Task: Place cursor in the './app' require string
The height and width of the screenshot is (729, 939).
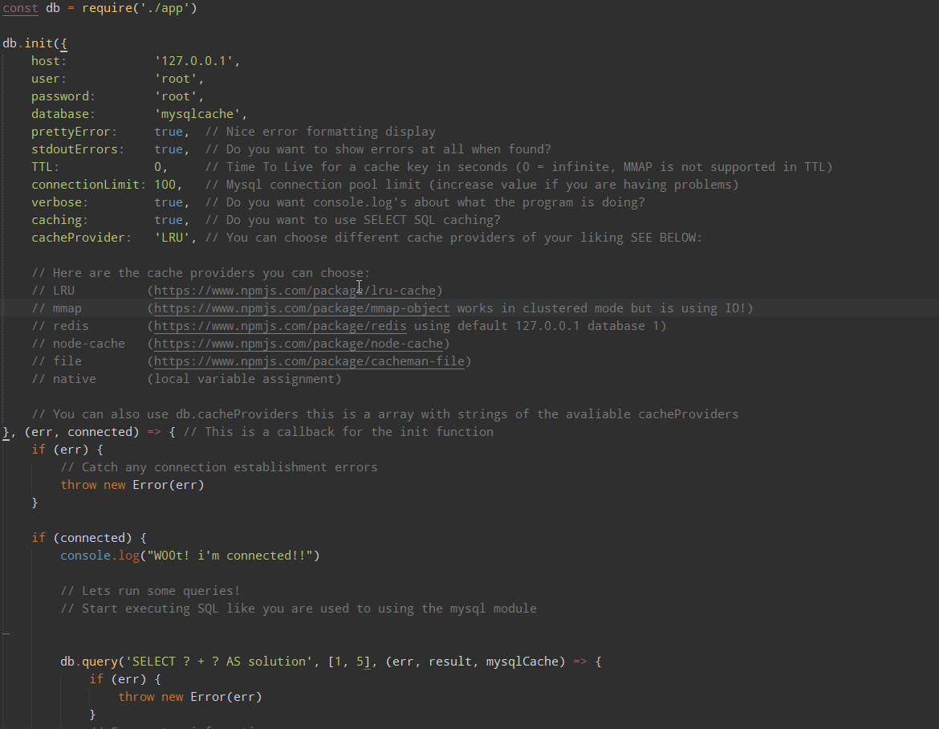Action: (170, 8)
